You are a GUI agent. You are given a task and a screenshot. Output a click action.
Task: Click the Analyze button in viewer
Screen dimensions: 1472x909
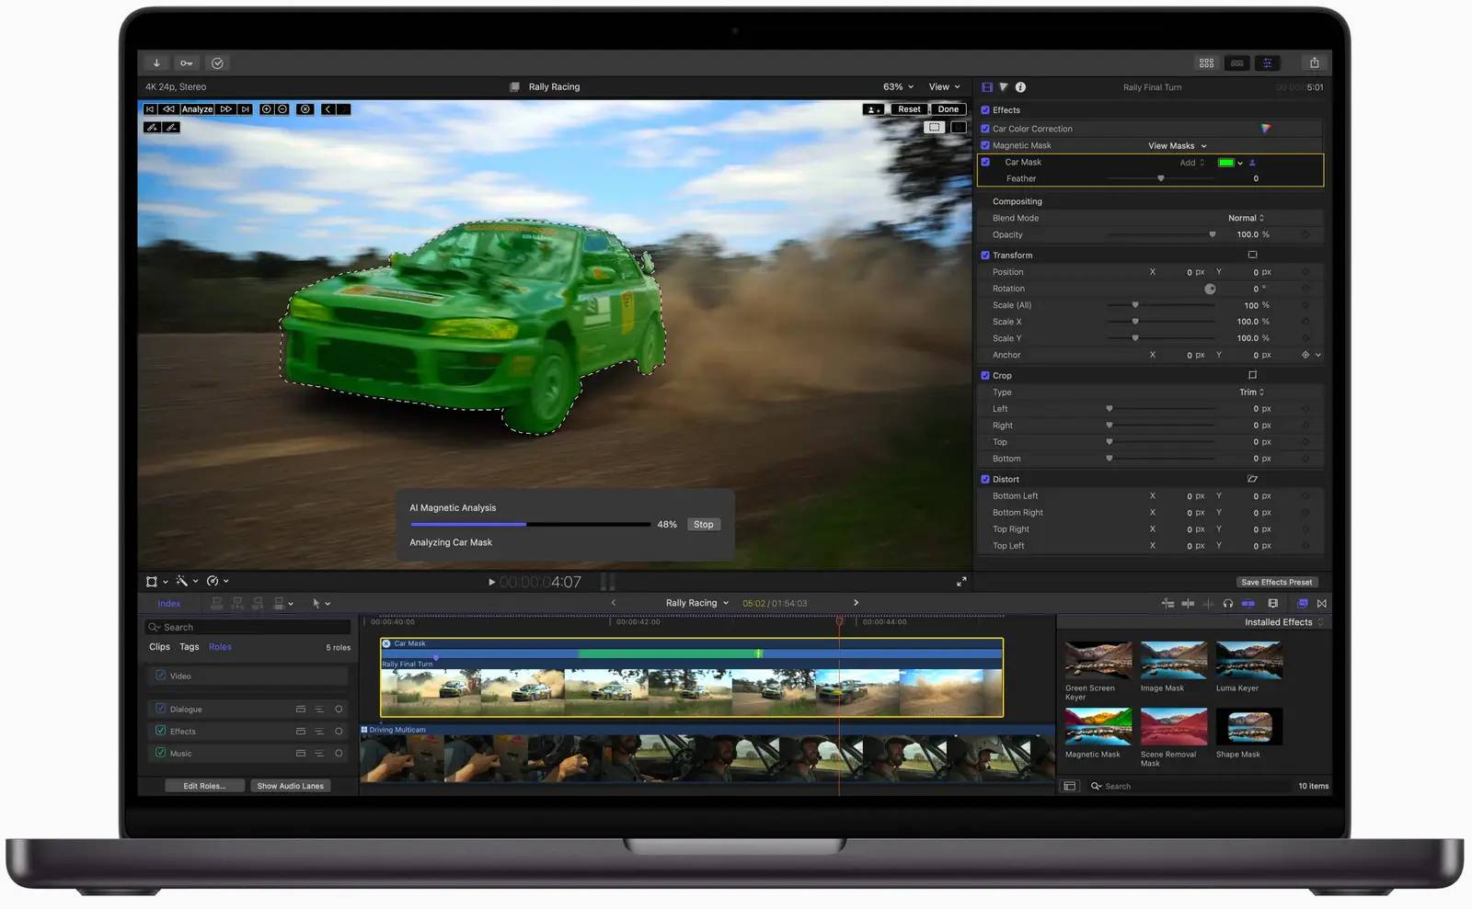click(197, 109)
